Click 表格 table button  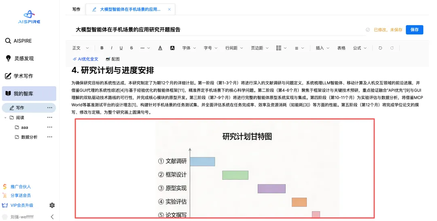pyautogui.click(x=342, y=48)
